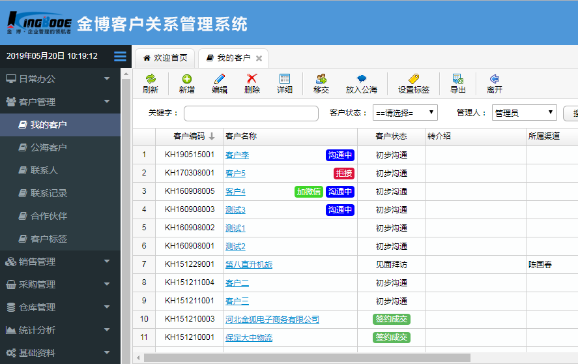Viewport: 578px width, 364px height.
Task: Click the 刷新 refresh toolbar icon
Action: (x=151, y=79)
